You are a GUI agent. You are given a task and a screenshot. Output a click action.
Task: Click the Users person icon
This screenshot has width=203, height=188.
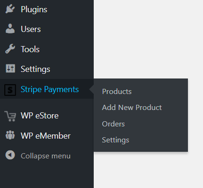tap(10, 29)
